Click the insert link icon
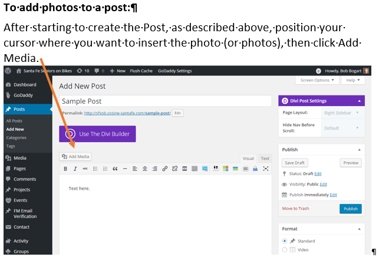Screen dimensions: 379x257 pyautogui.click(x=165, y=169)
